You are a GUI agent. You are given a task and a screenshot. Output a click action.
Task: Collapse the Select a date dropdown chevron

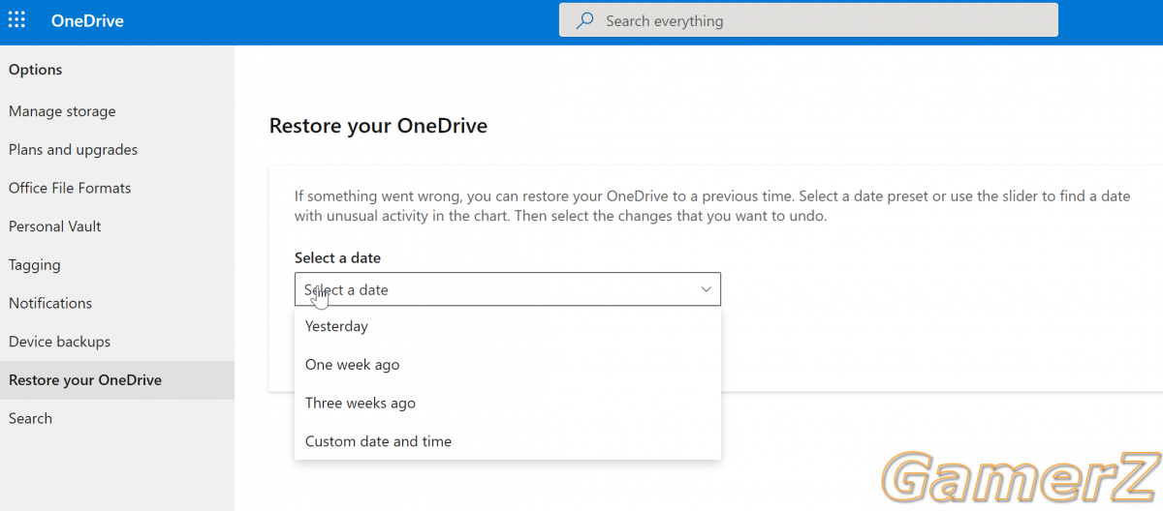[x=706, y=289]
